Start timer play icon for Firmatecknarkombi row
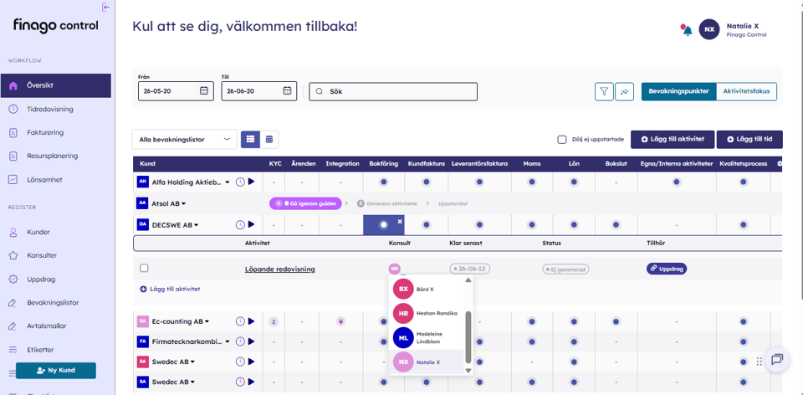 [251, 341]
